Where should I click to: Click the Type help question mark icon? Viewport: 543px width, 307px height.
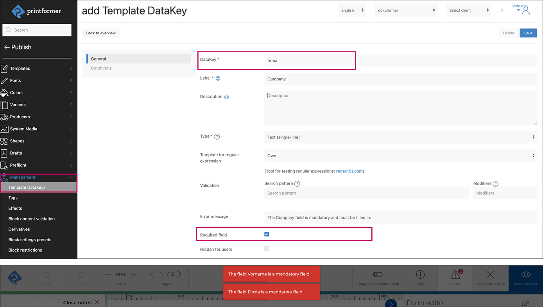point(217,137)
